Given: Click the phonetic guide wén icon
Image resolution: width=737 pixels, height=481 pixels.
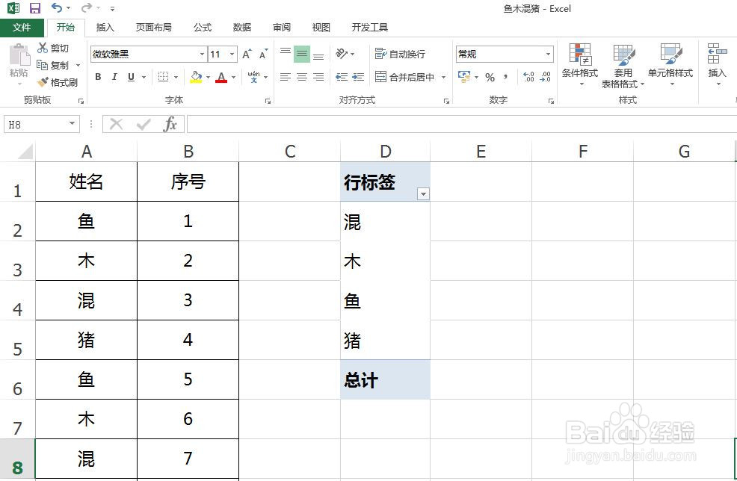Looking at the screenshot, I should click(254, 77).
